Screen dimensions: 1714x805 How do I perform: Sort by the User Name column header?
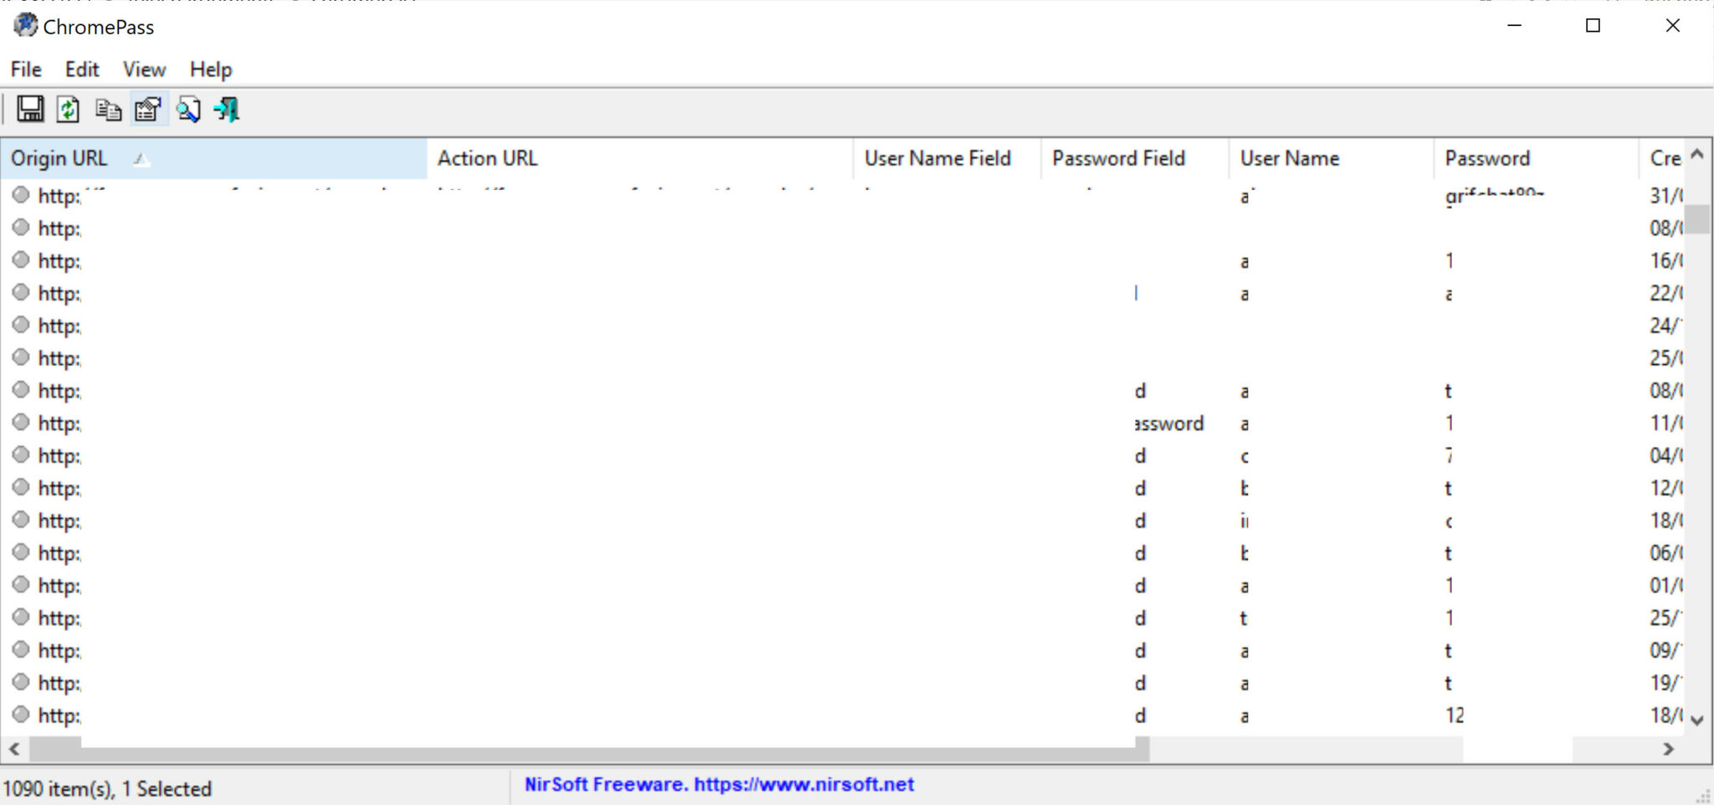1332,158
